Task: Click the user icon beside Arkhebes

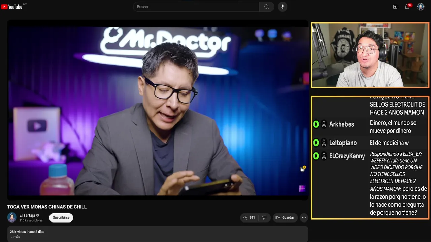Action: (x=324, y=124)
